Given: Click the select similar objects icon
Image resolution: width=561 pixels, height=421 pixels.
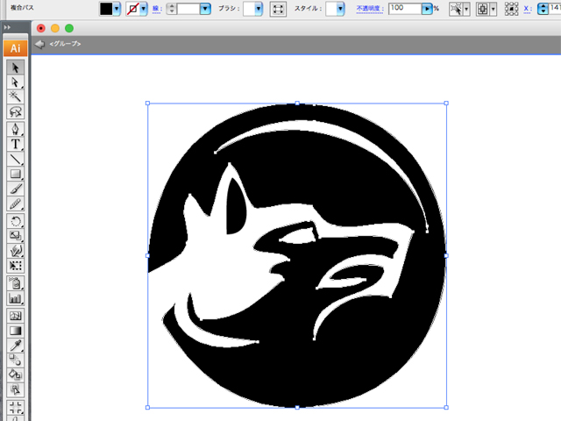Looking at the screenshot, I should pyautogui.click(x=456, y=9).
